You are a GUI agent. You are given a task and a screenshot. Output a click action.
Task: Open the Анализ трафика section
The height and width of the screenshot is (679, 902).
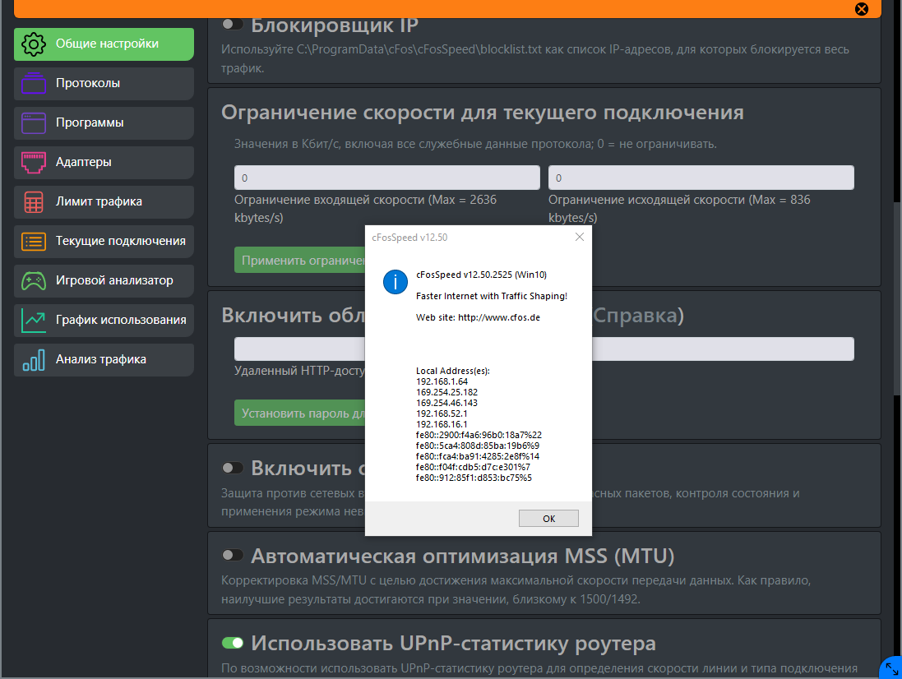pyautogui.click(x=104, y=360)
